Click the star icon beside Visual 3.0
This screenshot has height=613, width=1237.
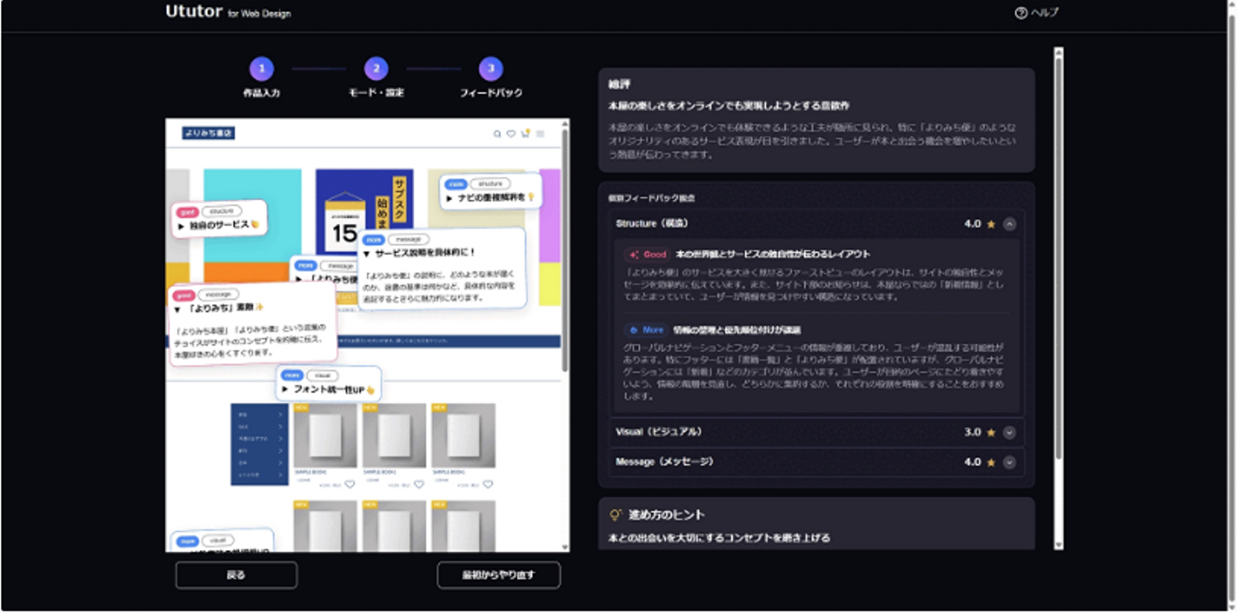coord(990,433)
